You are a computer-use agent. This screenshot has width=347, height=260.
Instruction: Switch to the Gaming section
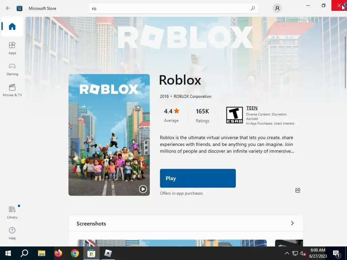tap(12, 69)
